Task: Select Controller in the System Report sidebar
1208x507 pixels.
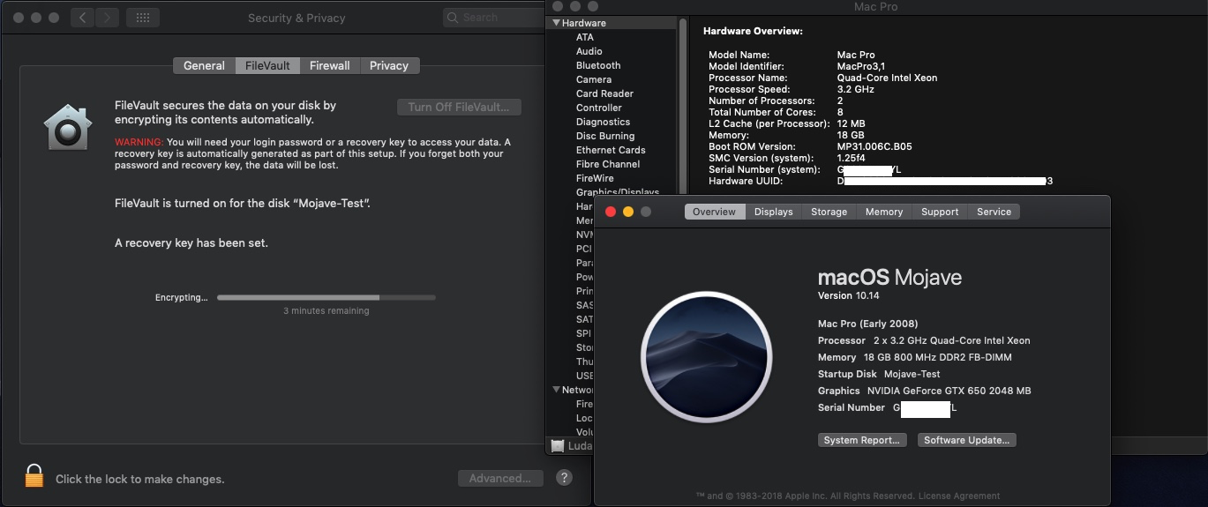Action: tap(599, 108)
